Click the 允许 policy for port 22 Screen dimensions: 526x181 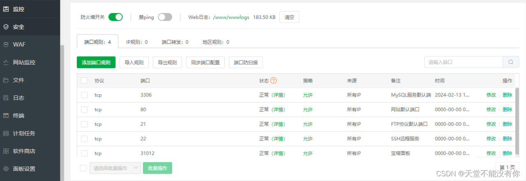click(x=308, y=139)
